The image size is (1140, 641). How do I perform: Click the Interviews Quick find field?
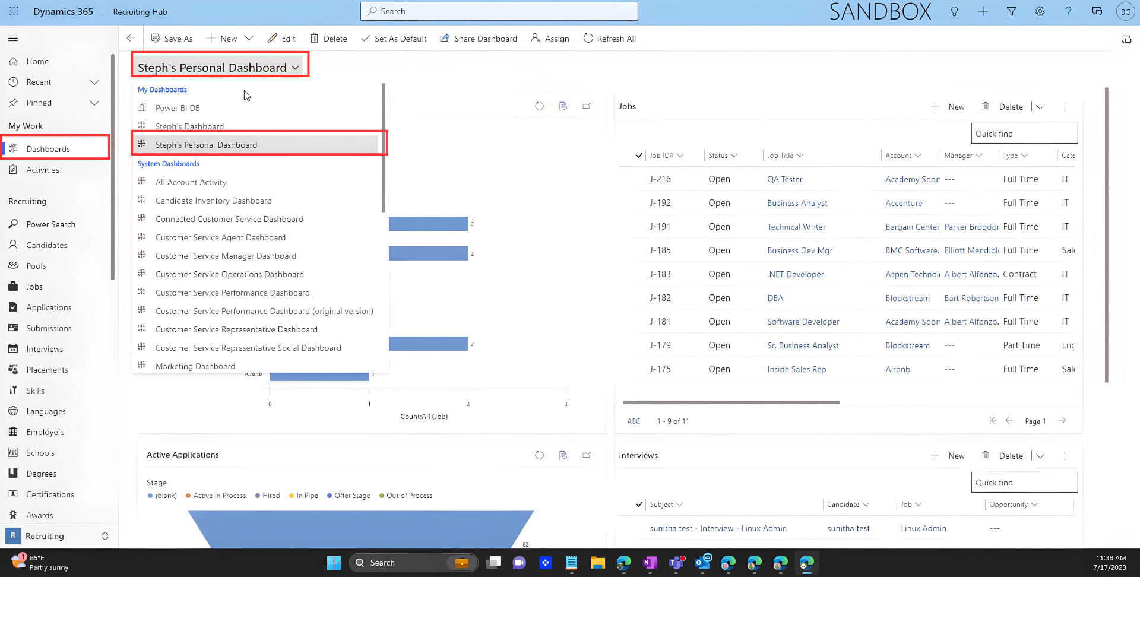point(1024,483)
